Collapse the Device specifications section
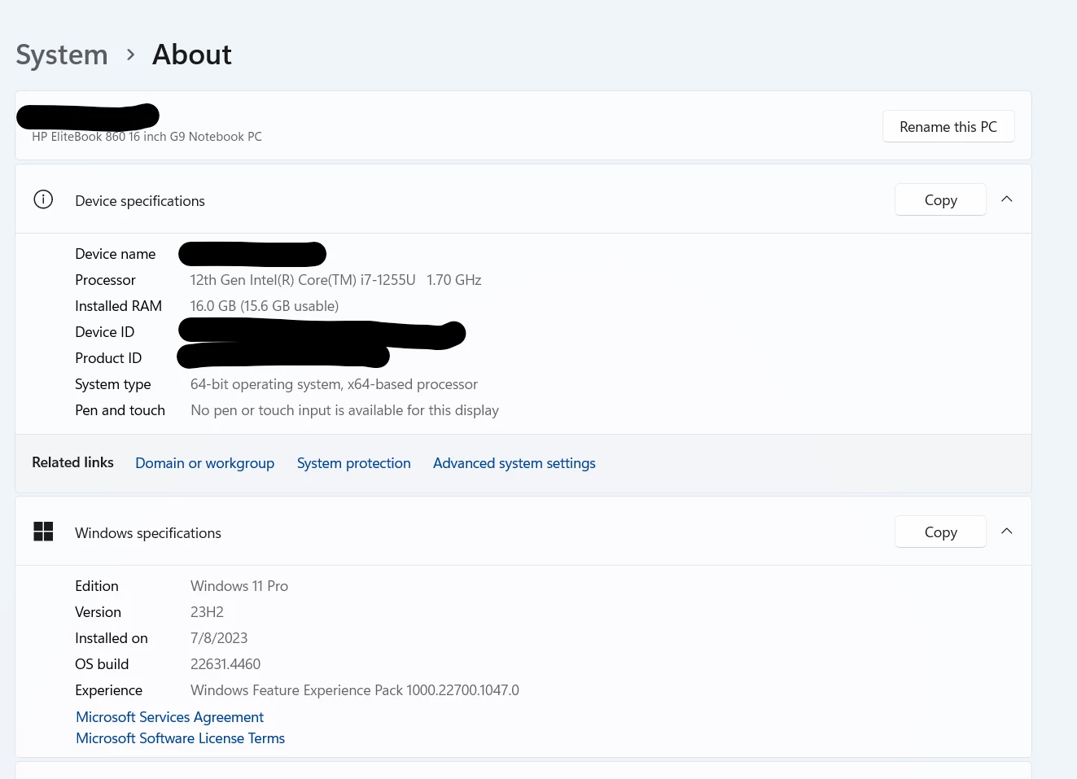1077x779 pixels. pos(1006,199)
